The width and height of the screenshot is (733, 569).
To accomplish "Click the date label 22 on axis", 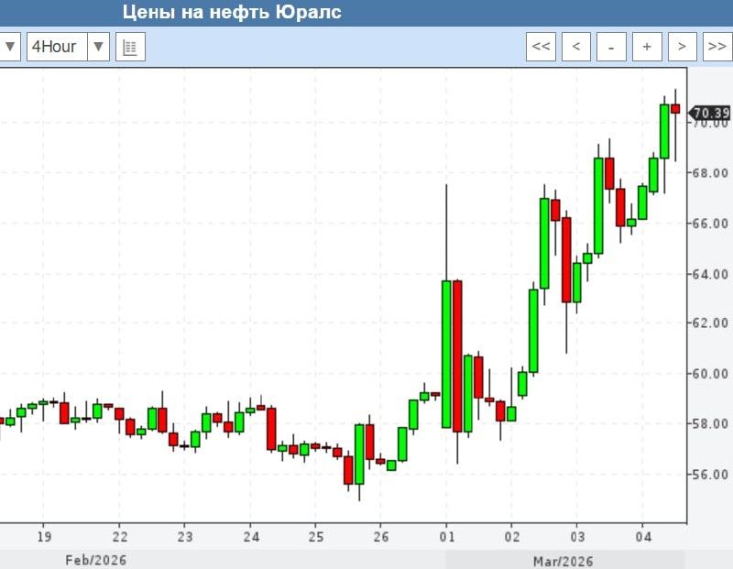I will [120, 537].
